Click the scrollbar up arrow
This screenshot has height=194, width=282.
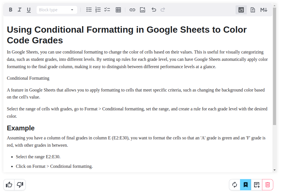274,6
